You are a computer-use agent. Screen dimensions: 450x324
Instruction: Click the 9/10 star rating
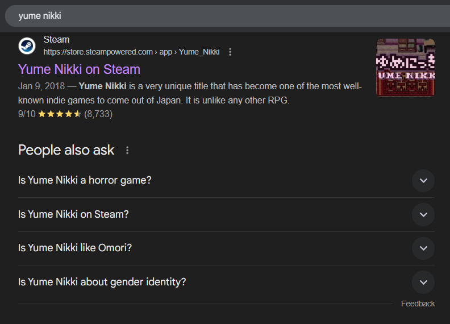click(x=65, y=114)
